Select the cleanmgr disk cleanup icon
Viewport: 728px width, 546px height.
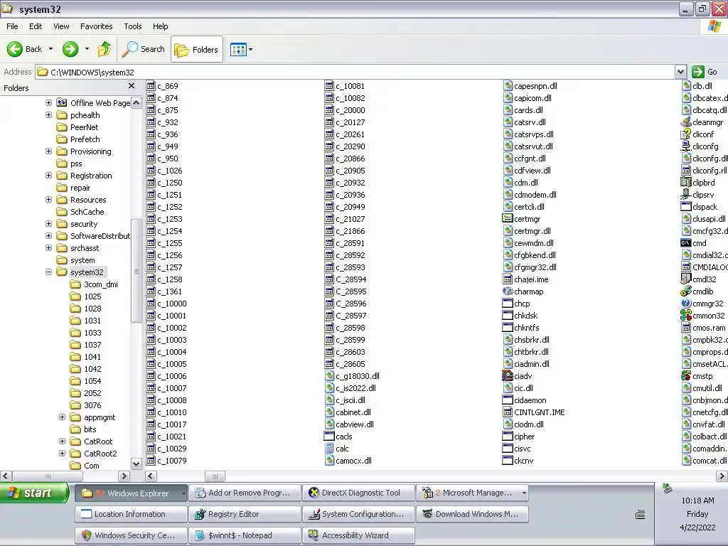click(686, 122)
